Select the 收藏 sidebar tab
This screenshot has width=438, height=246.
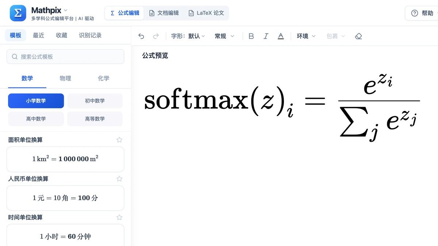pos(62,35)
